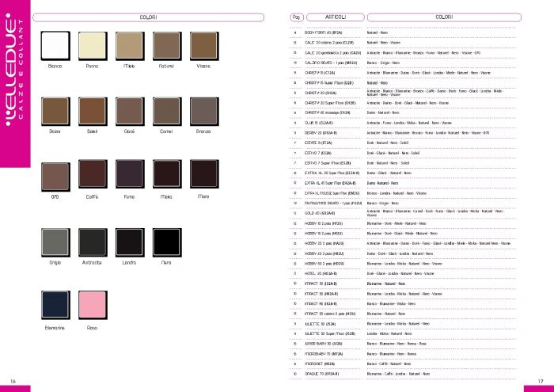Click the ARTICOLI column header
Screen dimensions: 554x392
(x=336, y=17)
